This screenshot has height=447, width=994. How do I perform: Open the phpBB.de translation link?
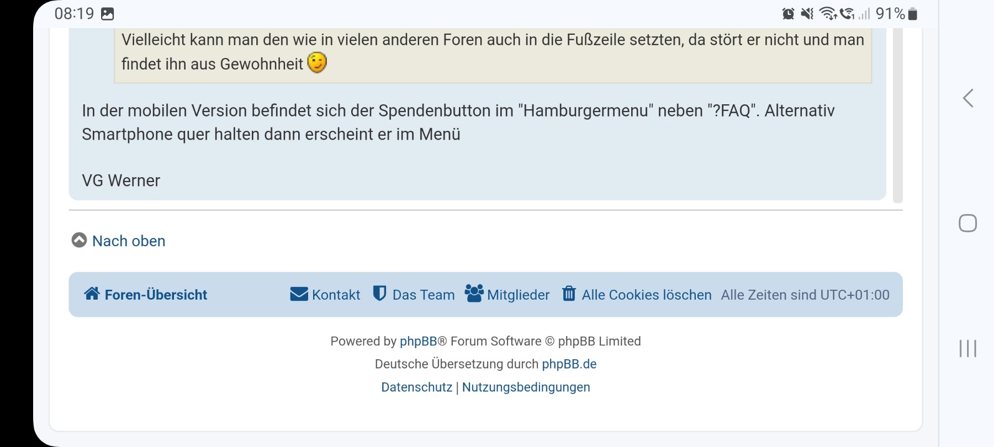coord(569,364)
